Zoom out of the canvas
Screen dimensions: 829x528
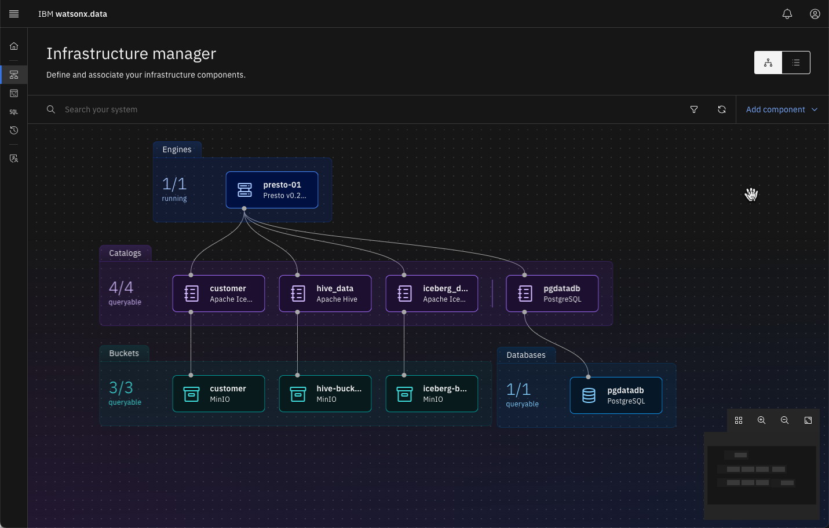pyautogui.click(x=785, y=420)
